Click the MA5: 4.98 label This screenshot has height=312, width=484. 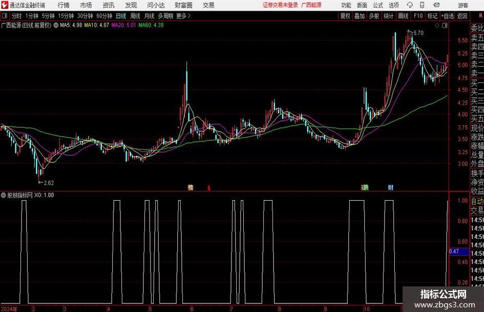click(x=71, y=25)
